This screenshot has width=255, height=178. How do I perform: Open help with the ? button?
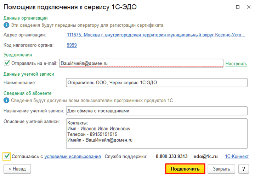(244, 169)
